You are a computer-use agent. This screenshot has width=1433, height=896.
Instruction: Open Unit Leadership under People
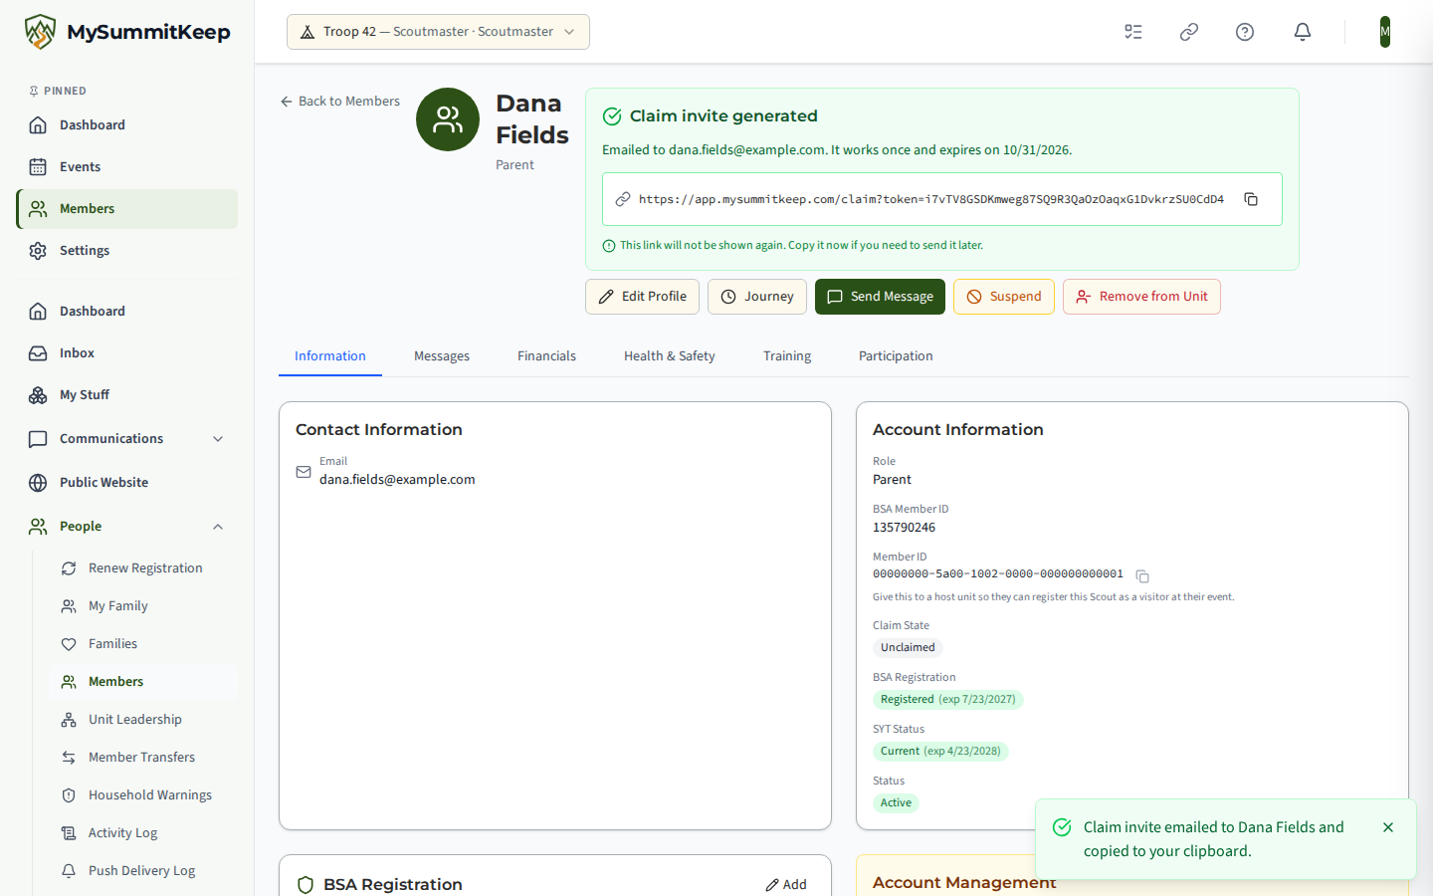143,720
